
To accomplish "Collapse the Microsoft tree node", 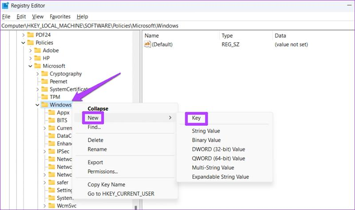I will [30, 66].
